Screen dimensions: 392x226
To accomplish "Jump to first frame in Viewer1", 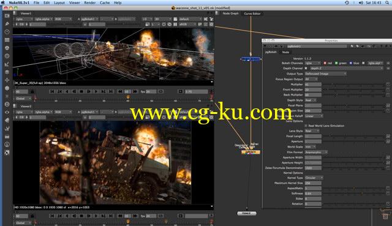I will click(x=52, y=91).
